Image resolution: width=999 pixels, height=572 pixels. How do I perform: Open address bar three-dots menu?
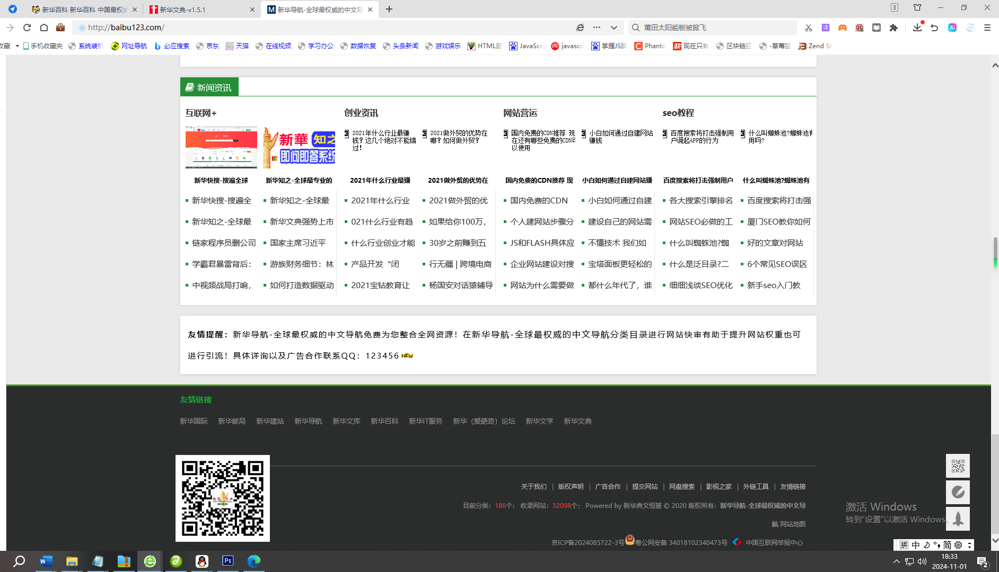pos(597,28)
